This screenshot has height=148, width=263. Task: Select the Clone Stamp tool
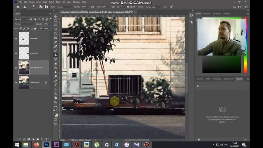point(55,55)
